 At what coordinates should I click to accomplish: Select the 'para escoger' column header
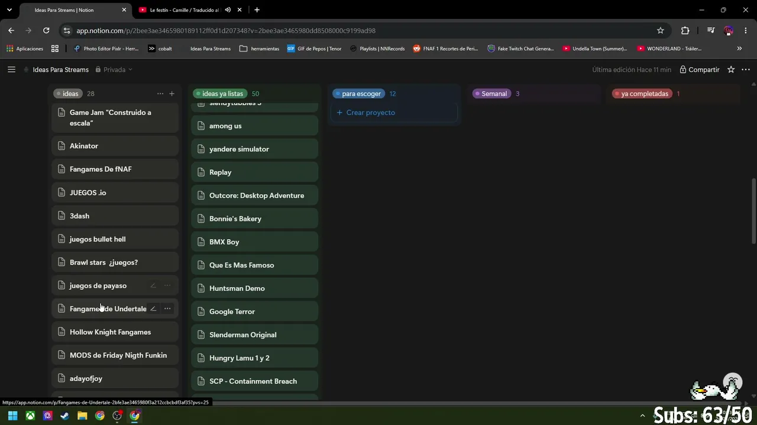coord(358,94)
